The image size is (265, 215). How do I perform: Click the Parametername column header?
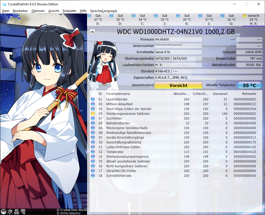[x=138, y=94]
